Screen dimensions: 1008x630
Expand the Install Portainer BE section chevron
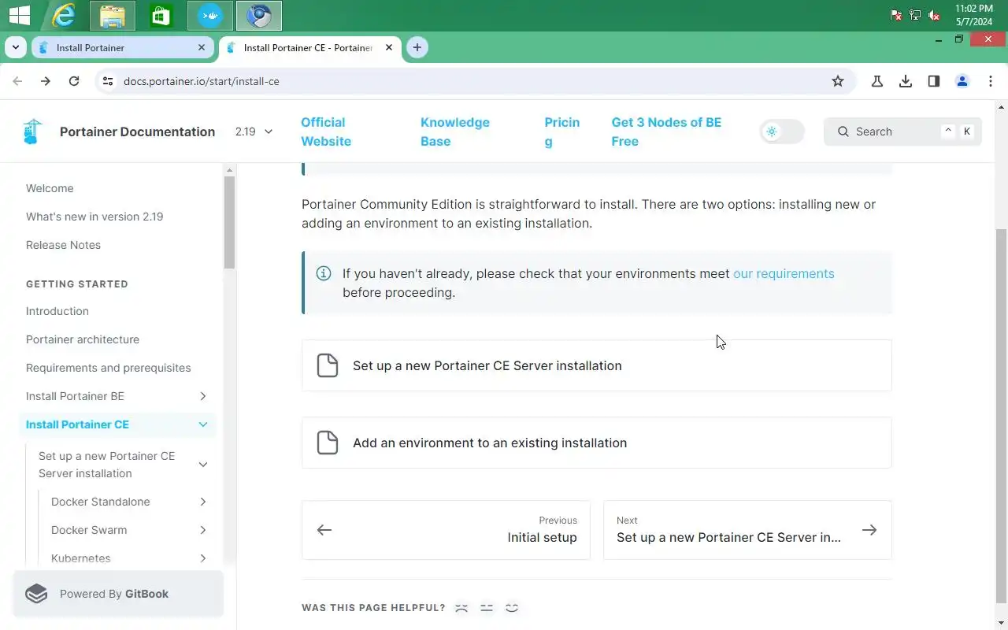203,396
